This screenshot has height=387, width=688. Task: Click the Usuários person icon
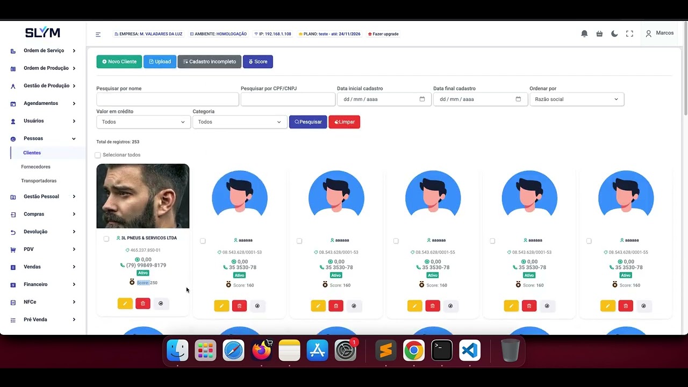pyautogui.click(x=13, y=121)
